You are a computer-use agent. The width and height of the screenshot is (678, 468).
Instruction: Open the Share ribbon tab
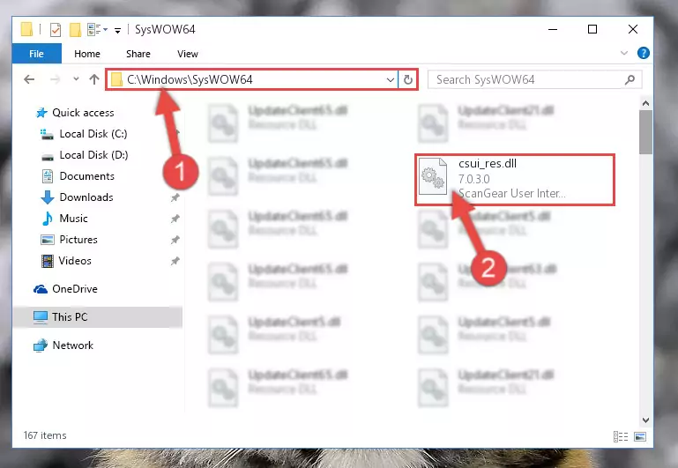pos(138,54)
